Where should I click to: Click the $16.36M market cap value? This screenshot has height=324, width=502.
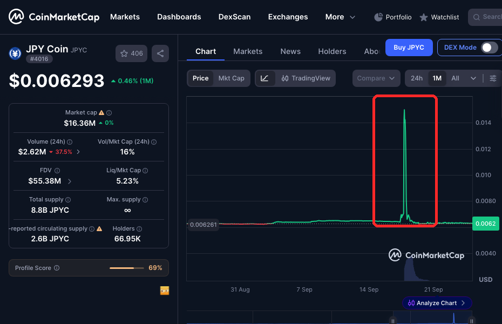coord(80,123)
